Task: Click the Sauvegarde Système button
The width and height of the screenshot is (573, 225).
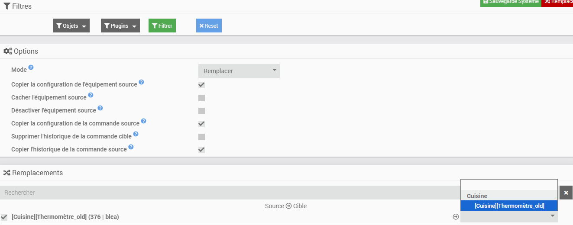Action: click(511, 2)
